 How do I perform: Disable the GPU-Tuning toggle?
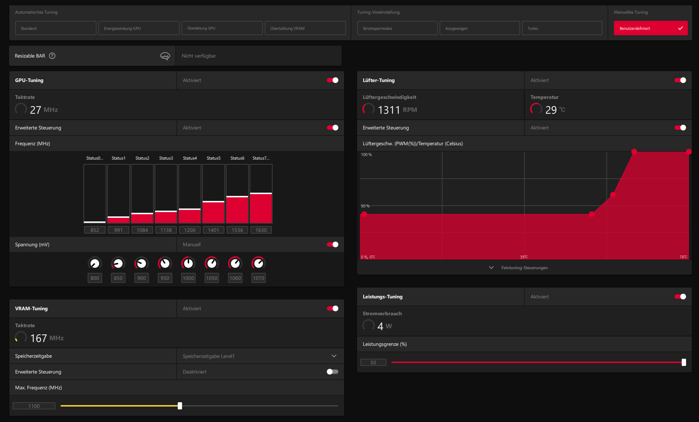[x=332, y=80]
